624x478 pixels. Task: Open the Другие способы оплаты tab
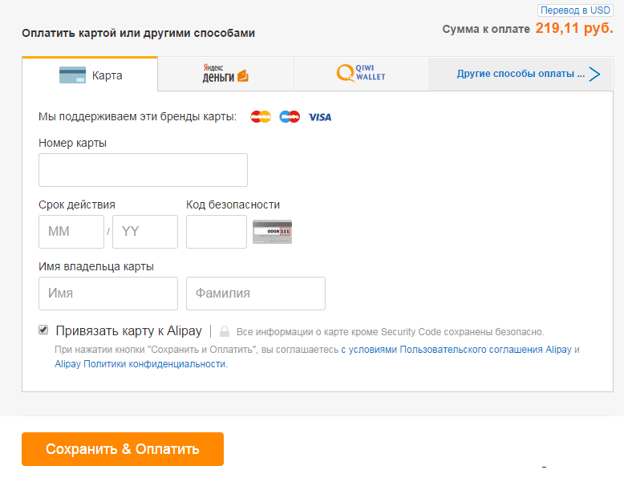[521, 74]
